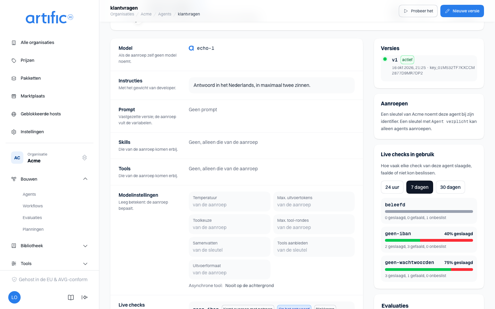Click the beleefd check progress bar
The image size is (495, 309).
(x=429, y=211)
